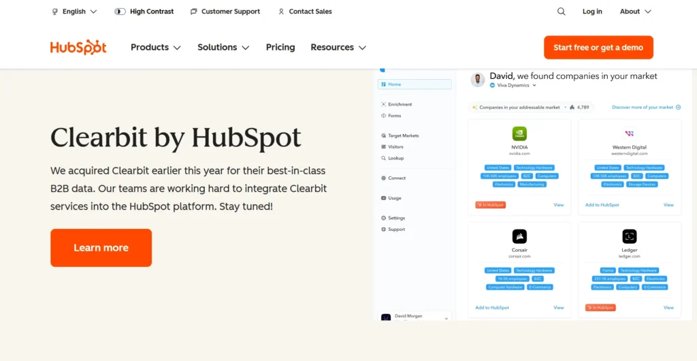Click the sparkle icon before Companies in your addressable market
The image size is (697, 361).
(x=474, y=107)
